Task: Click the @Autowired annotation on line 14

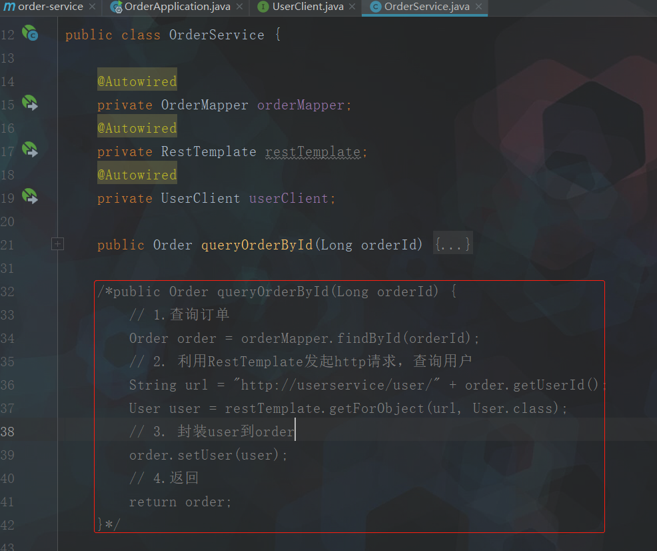Action: (137, 81)
